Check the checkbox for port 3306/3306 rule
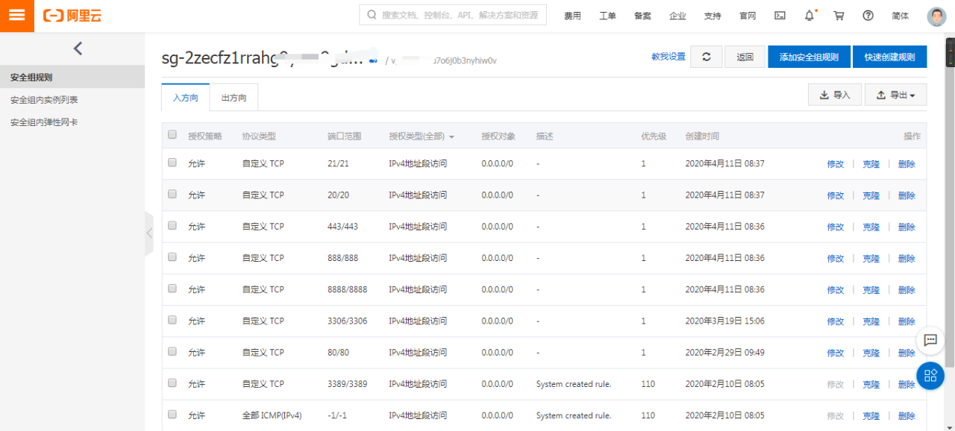 click(172, 321)
